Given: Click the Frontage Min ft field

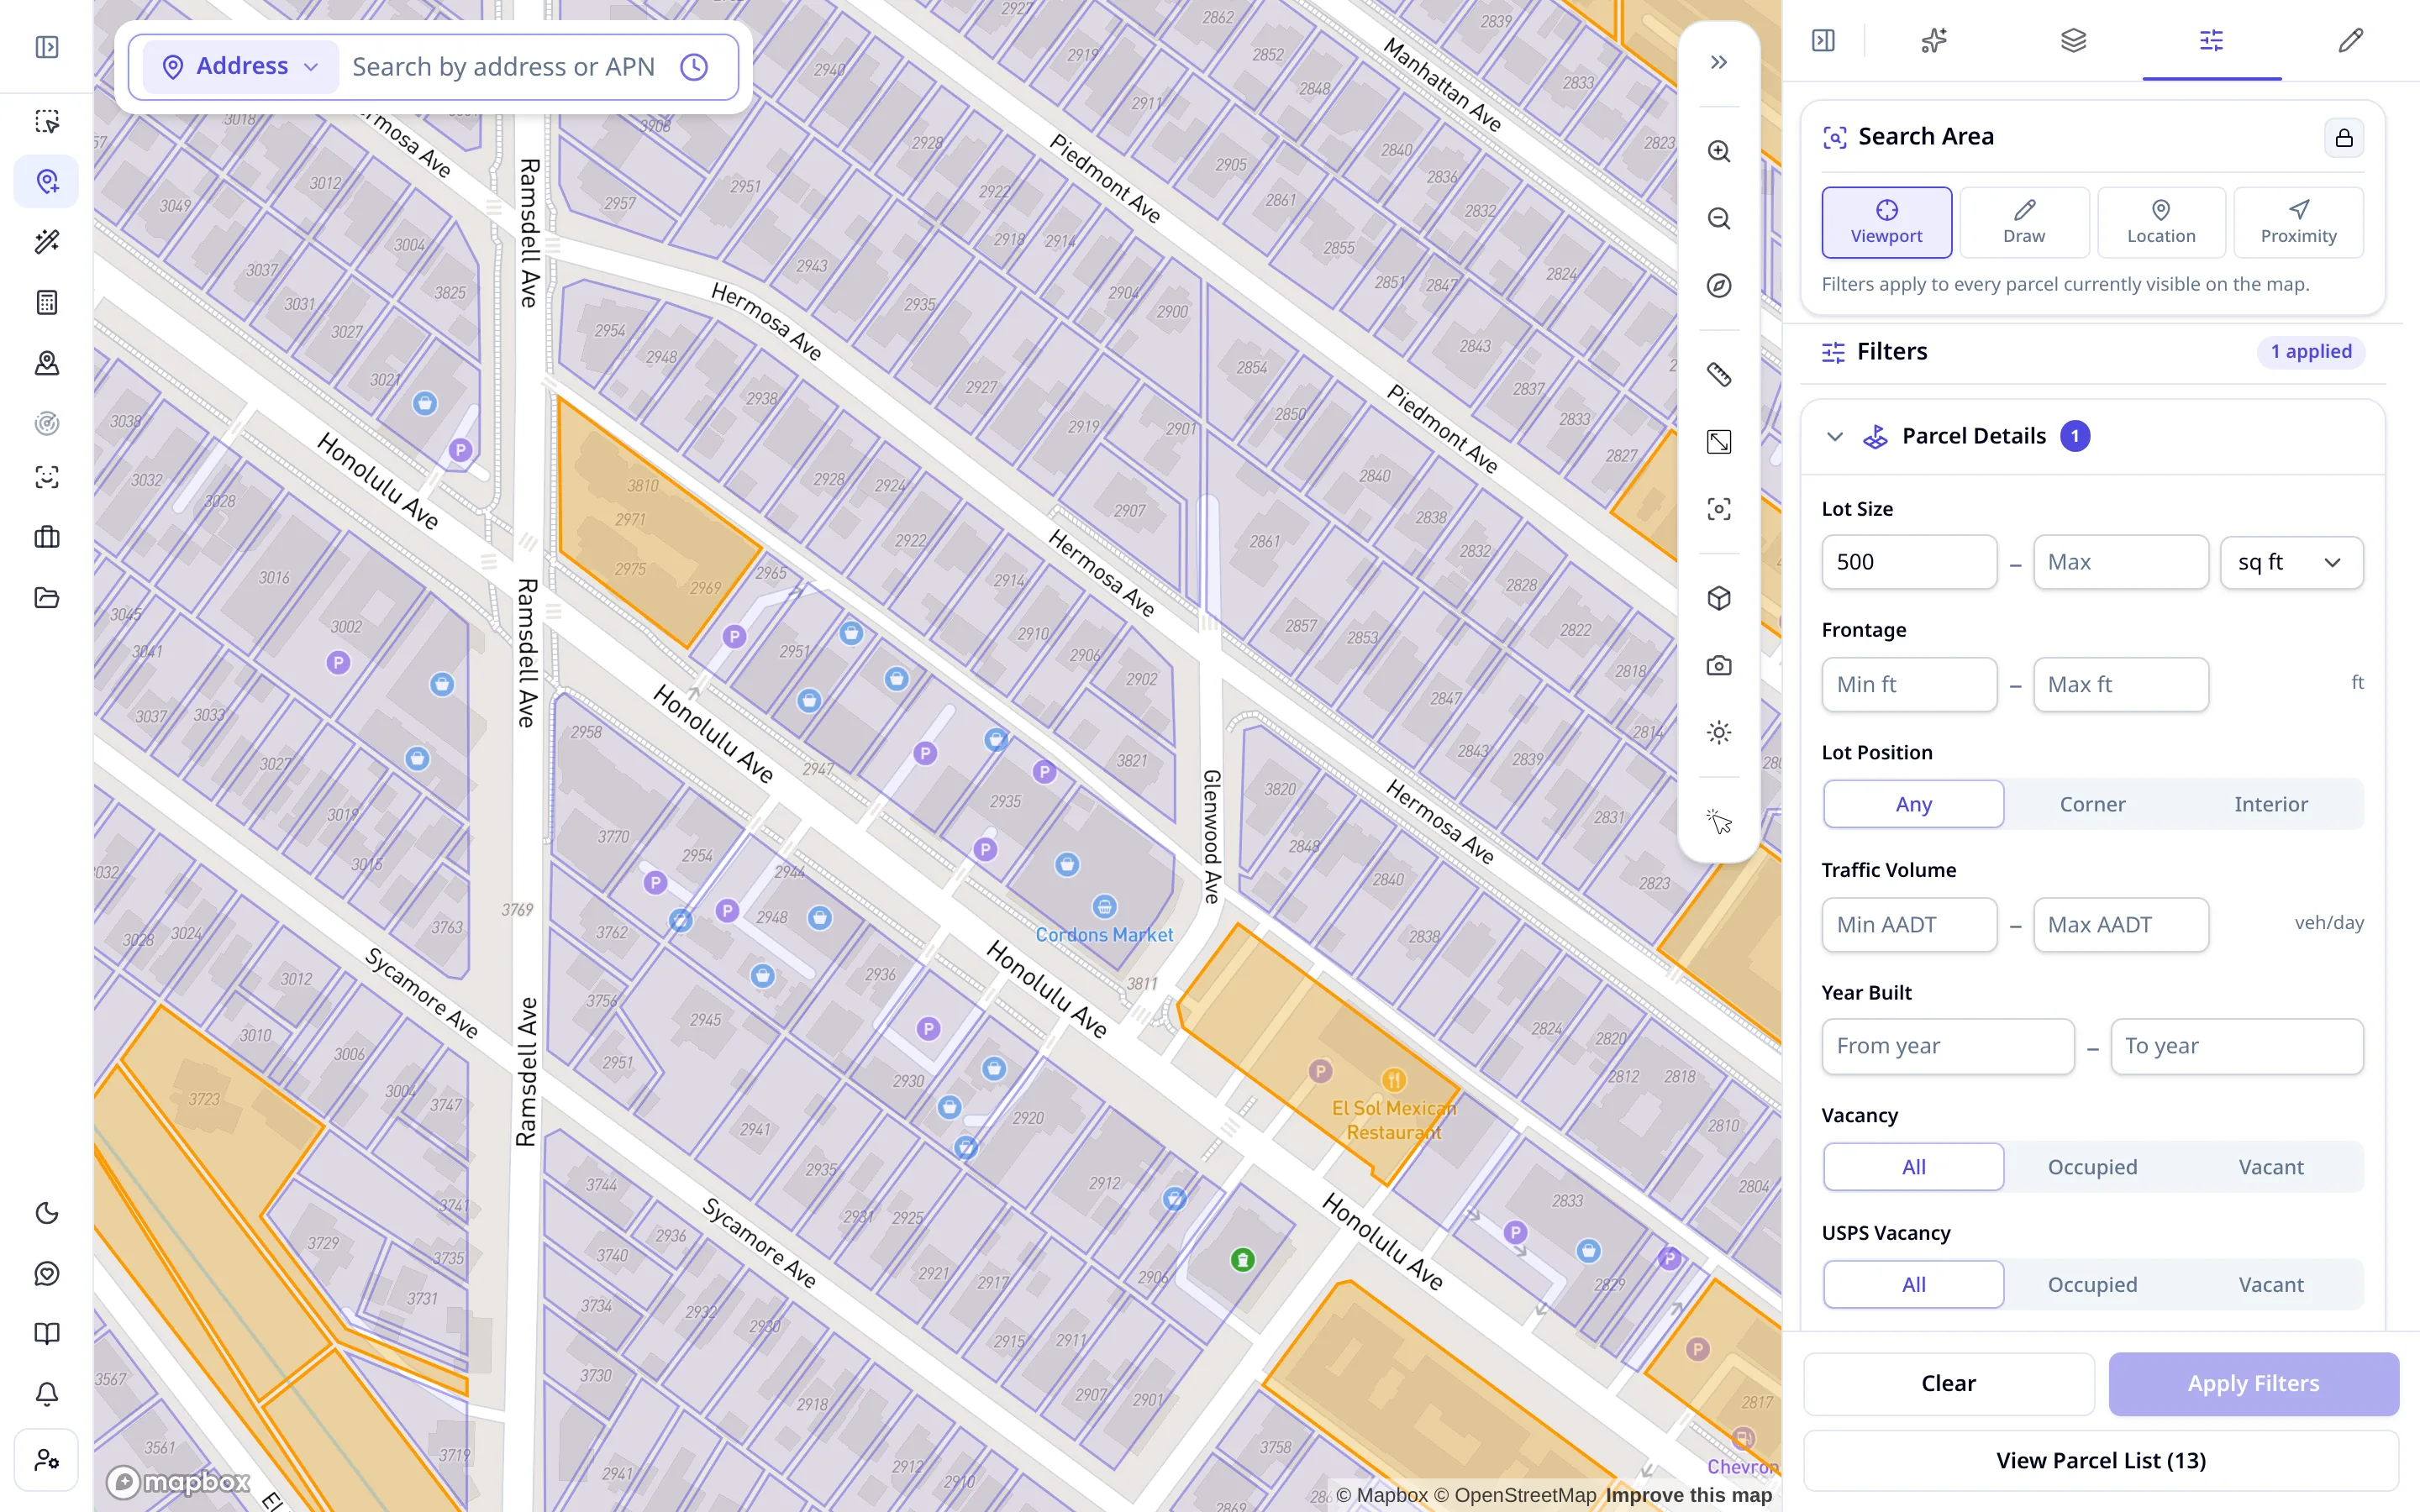Looking at the screenshot, I should tap(1909, 684).
